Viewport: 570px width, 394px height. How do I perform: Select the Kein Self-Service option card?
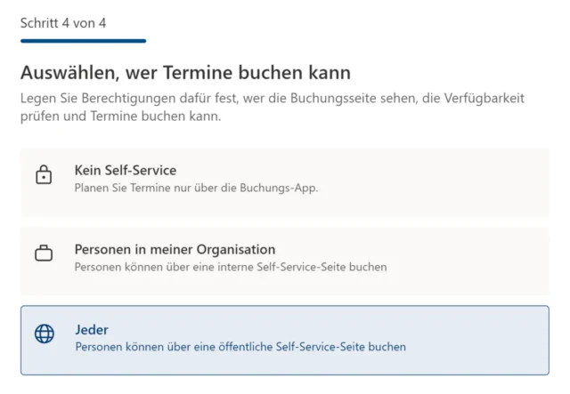[x=285, y=181]
